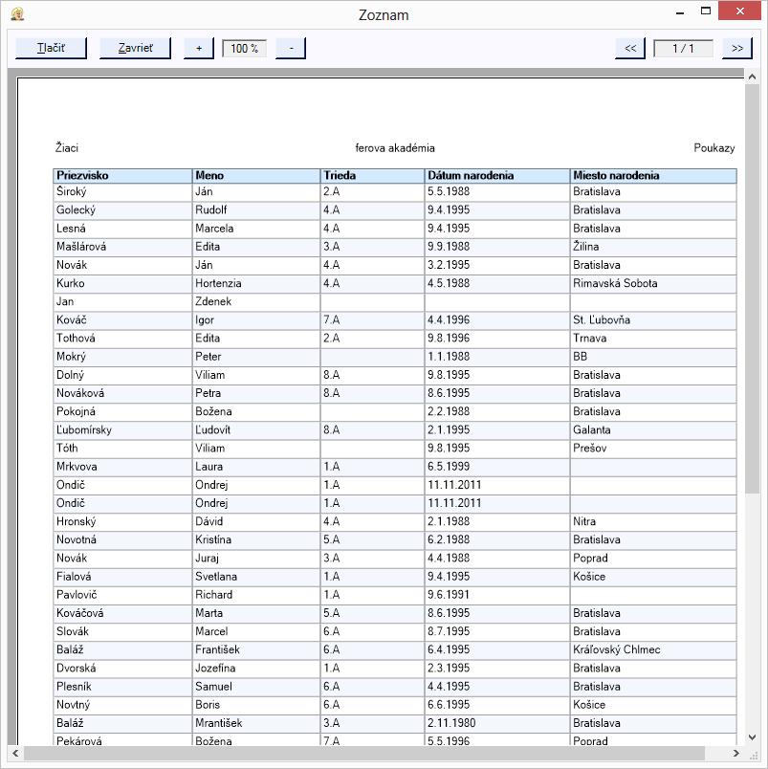Viewport: 768px width, 769px height.
Task: Click the Jozefína name cell
Action: tap(256, 669)
